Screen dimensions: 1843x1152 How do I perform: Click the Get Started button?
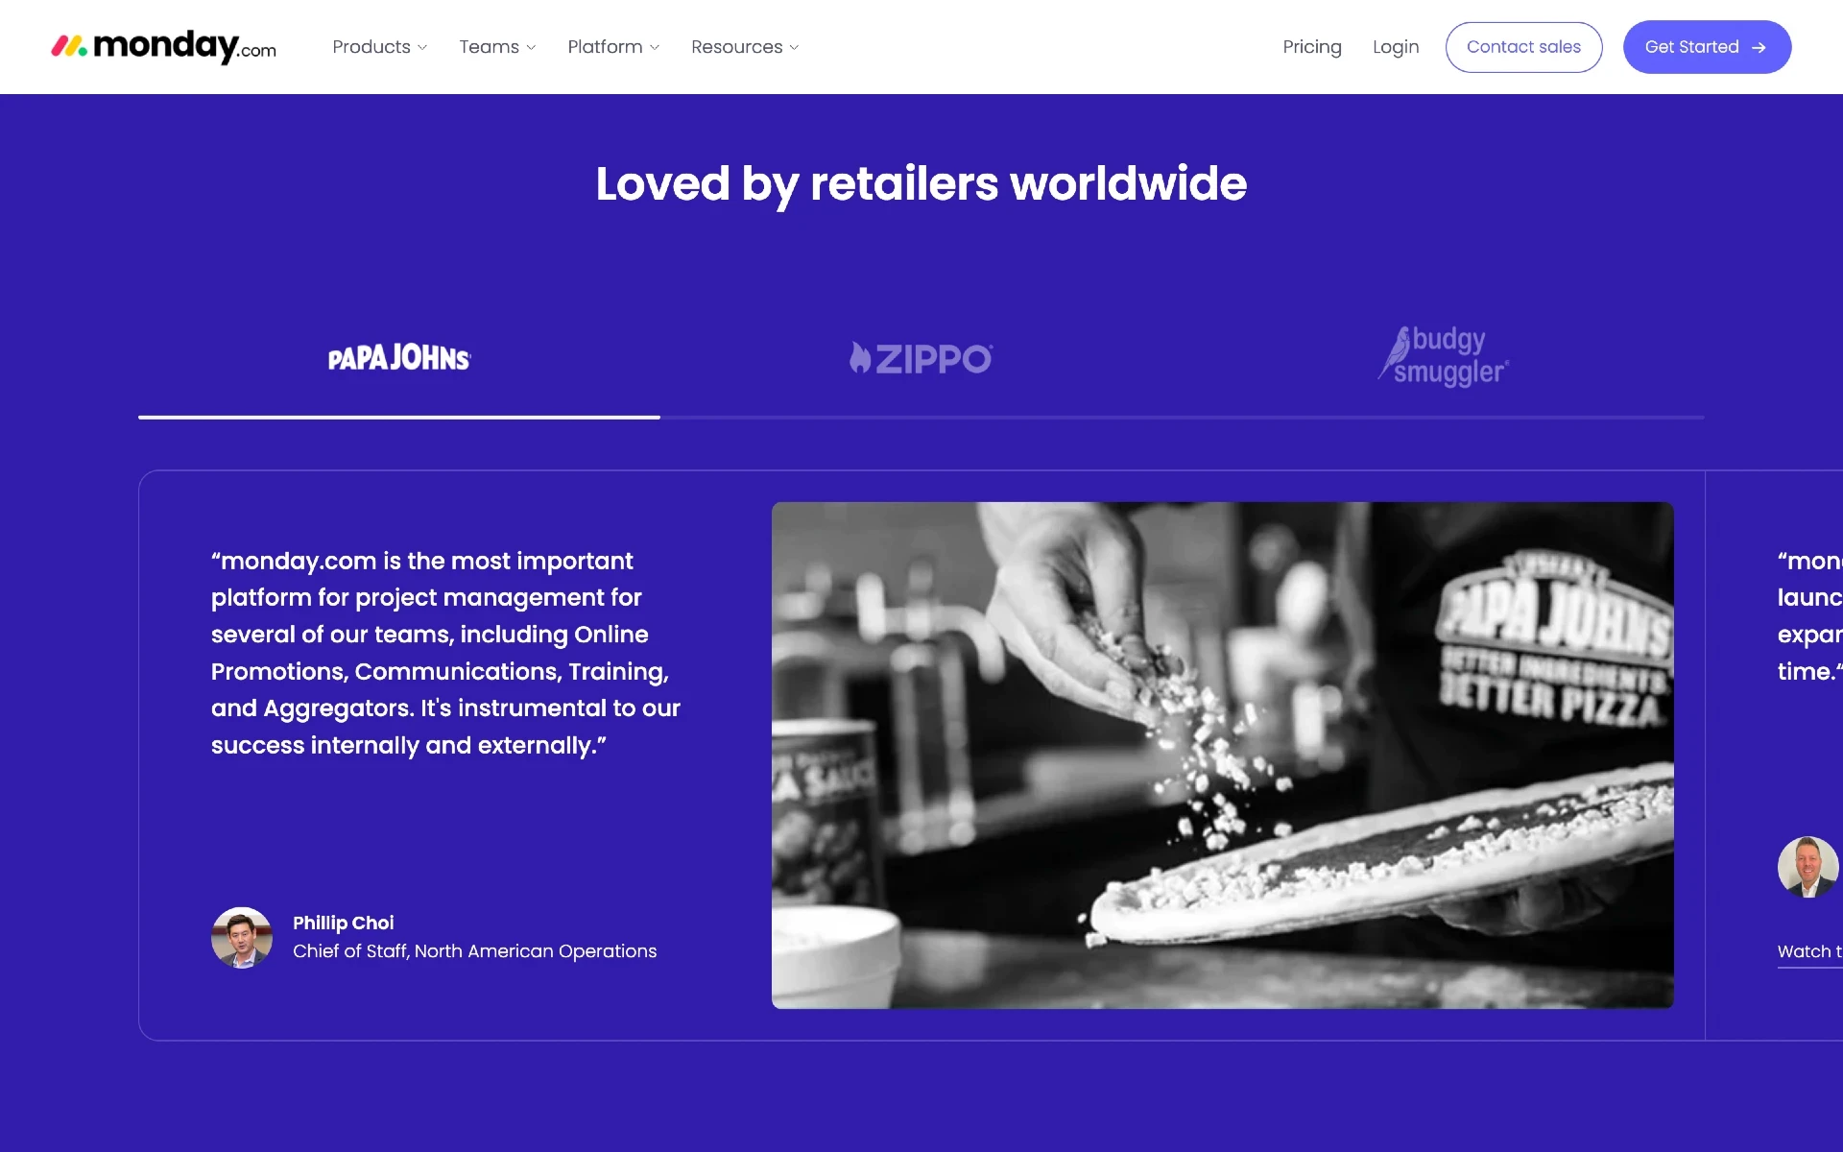point(1705,46)
